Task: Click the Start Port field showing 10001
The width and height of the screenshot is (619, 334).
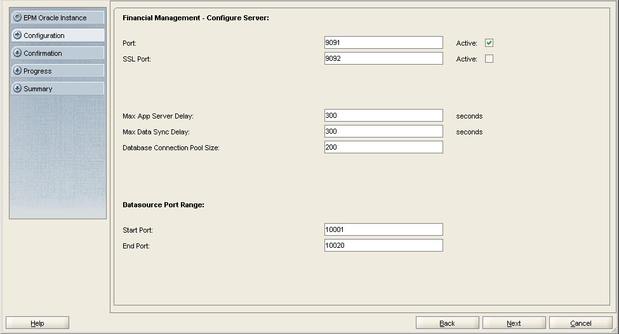Action: tap(383, 229)
